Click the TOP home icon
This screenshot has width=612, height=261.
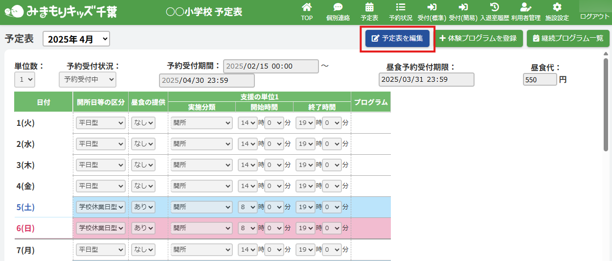coord(307,7)
